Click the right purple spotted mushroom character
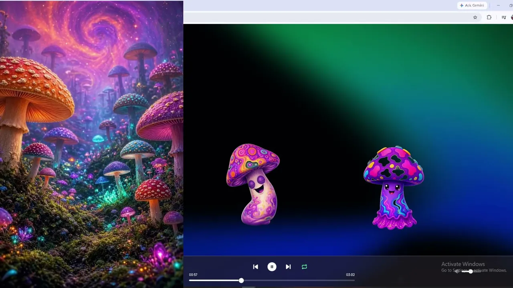The height and width of the screenshot is (288, 513). pos(394,188)
